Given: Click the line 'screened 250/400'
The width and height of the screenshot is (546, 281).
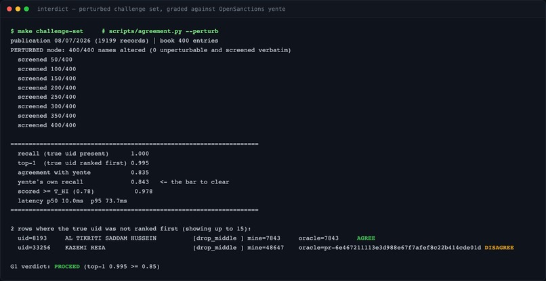Looking at the screenshot, I should pyautogui.click(x=47, y=97).
